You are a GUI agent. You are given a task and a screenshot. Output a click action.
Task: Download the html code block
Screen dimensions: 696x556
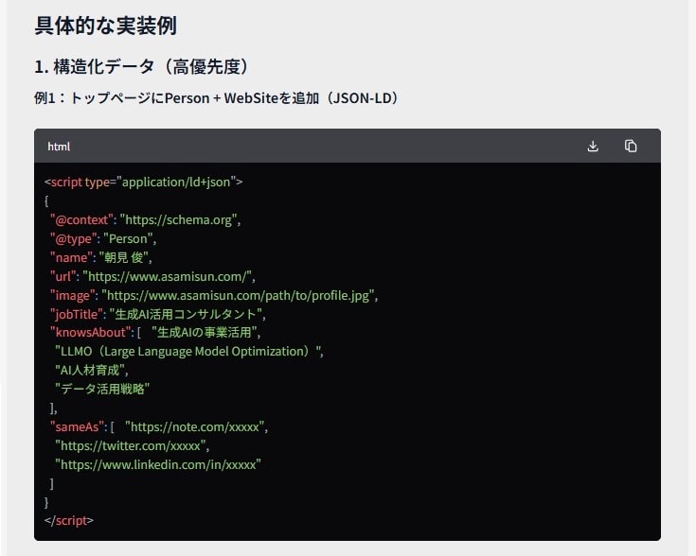[593, 146]
